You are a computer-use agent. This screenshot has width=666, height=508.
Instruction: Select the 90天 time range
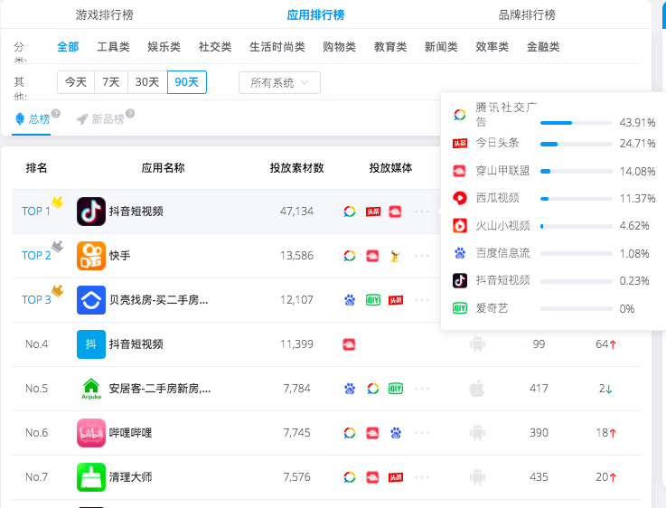(x=187, y=82)
